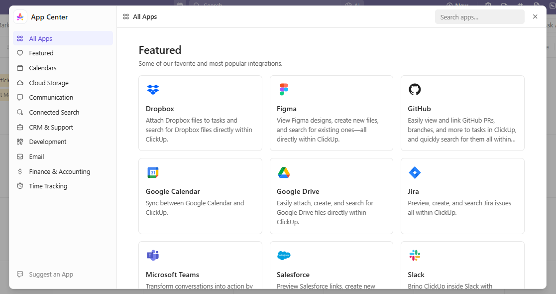Click the All Apps header title

coord(145,16)
